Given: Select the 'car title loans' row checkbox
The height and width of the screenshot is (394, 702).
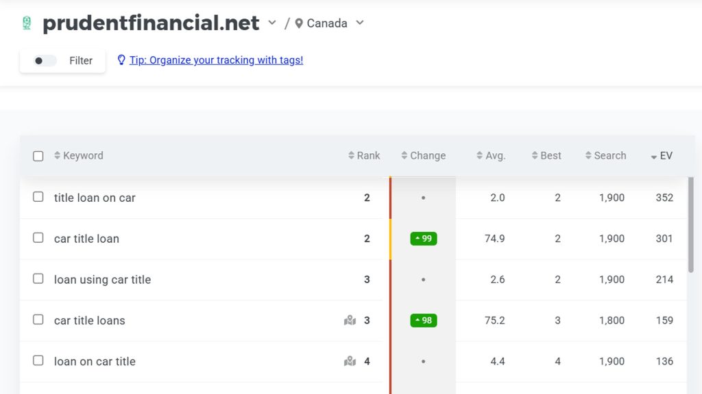Looking at the screenshot, I should coord(38,320).
